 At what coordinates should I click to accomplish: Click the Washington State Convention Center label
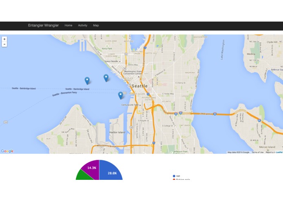click(x=133, y=72)
